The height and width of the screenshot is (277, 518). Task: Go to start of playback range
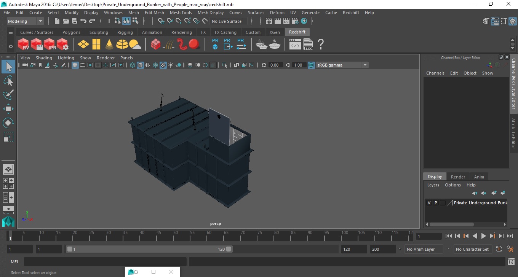pos(449,236)
